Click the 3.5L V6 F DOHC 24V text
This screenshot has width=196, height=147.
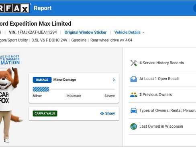(x=49, y=40)
